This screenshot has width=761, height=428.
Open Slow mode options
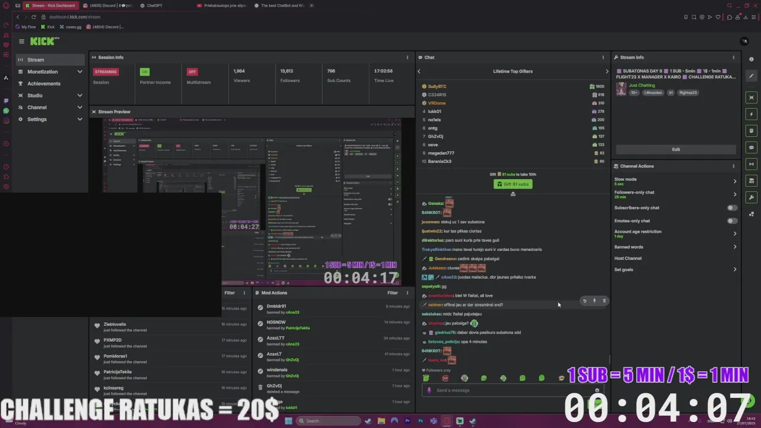[675, 181]
